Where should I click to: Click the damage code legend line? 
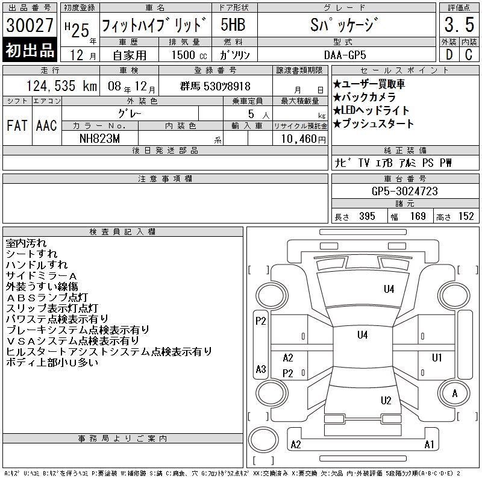point(232,474)
